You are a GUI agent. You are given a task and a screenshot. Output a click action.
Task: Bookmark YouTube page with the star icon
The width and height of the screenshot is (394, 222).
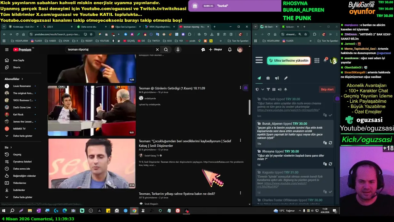click(x=91, y=34)
